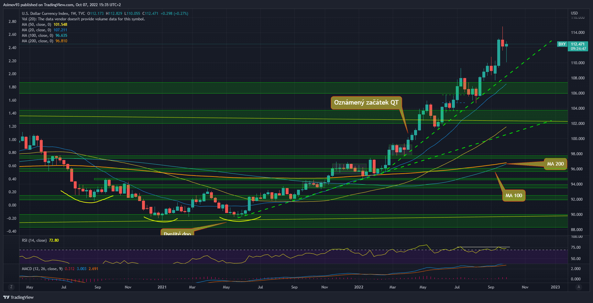Screen dimensions: 593x303
Task: Click the Vol (20) data notice text
Action: point(83,19)
